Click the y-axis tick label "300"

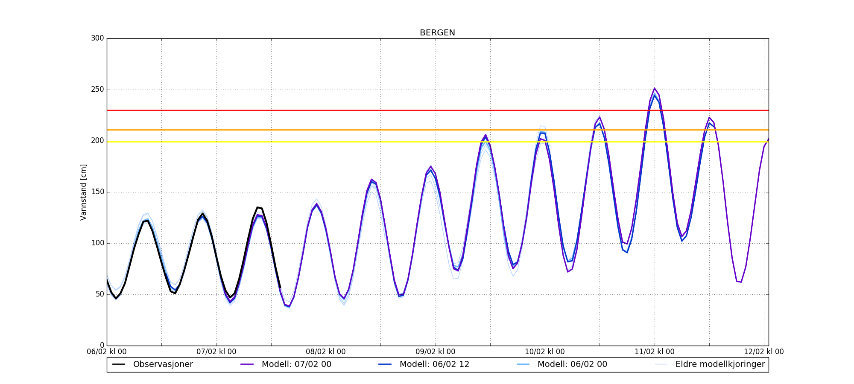click(97, 38)
